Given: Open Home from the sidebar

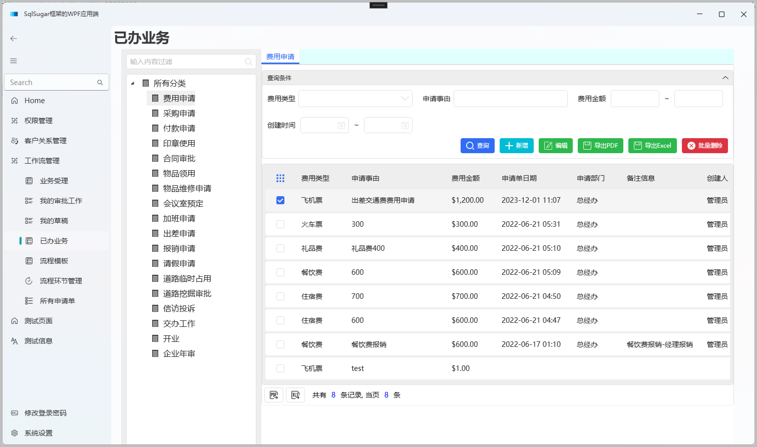Looking at the screenshot, I should 57,100.
